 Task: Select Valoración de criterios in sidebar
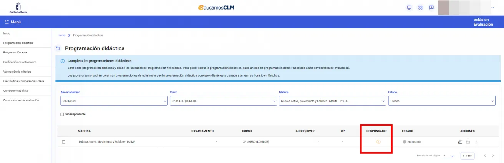(17, 72)
